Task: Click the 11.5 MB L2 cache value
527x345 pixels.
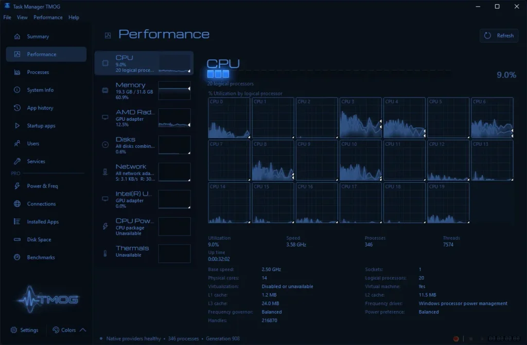Action: 427,295
